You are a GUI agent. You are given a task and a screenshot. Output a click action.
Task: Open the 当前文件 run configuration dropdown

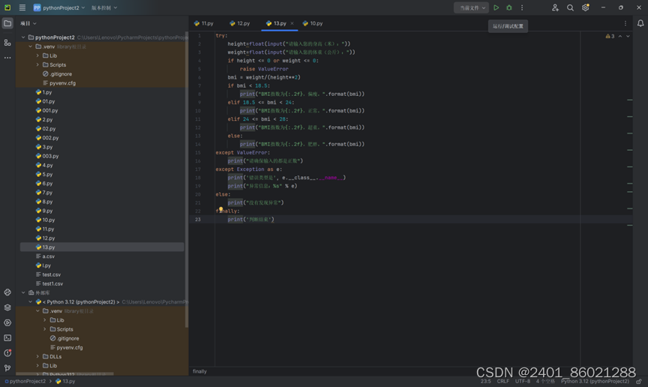coord(472,7)
